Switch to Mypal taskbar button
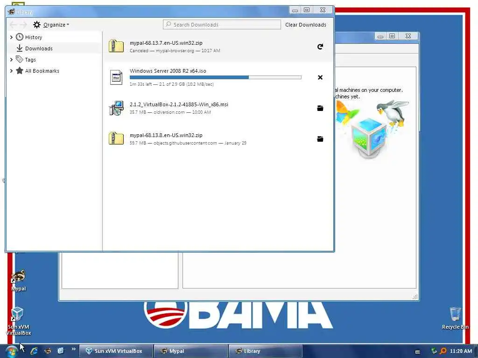The width and height of the screenshot is (478, 358). (191, 351)
